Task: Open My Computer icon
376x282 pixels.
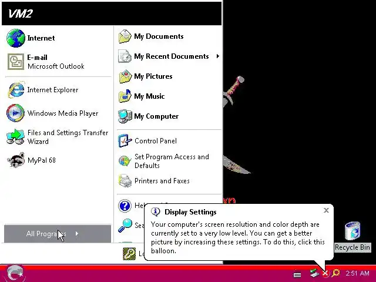Action: click(x=125, y=116)
